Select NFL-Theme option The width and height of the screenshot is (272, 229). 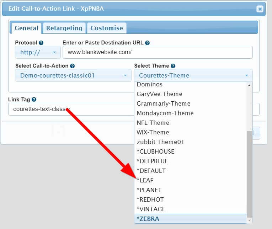pyautogui.click(x=190, y=123)
